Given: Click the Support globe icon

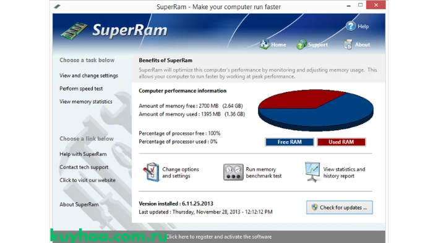Looking at the screenshot, I should tap(301, 44).
